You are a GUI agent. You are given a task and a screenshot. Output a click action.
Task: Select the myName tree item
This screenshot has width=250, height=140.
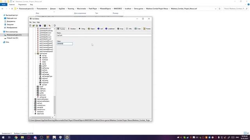[x=45, y=58]
